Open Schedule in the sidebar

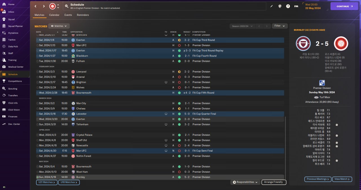click(15, 74)
